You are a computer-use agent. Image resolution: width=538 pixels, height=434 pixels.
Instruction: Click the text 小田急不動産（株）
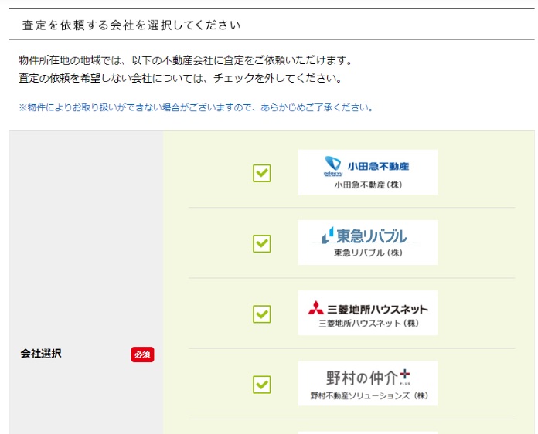pos(368,185)
